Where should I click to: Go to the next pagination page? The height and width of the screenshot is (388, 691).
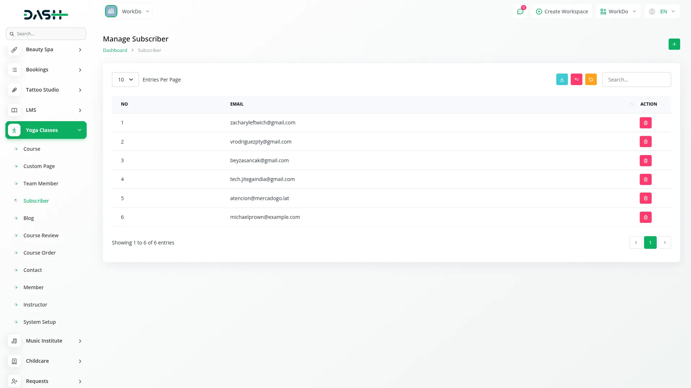coord(664,243)
